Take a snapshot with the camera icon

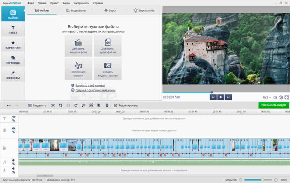tap(281, 98)
